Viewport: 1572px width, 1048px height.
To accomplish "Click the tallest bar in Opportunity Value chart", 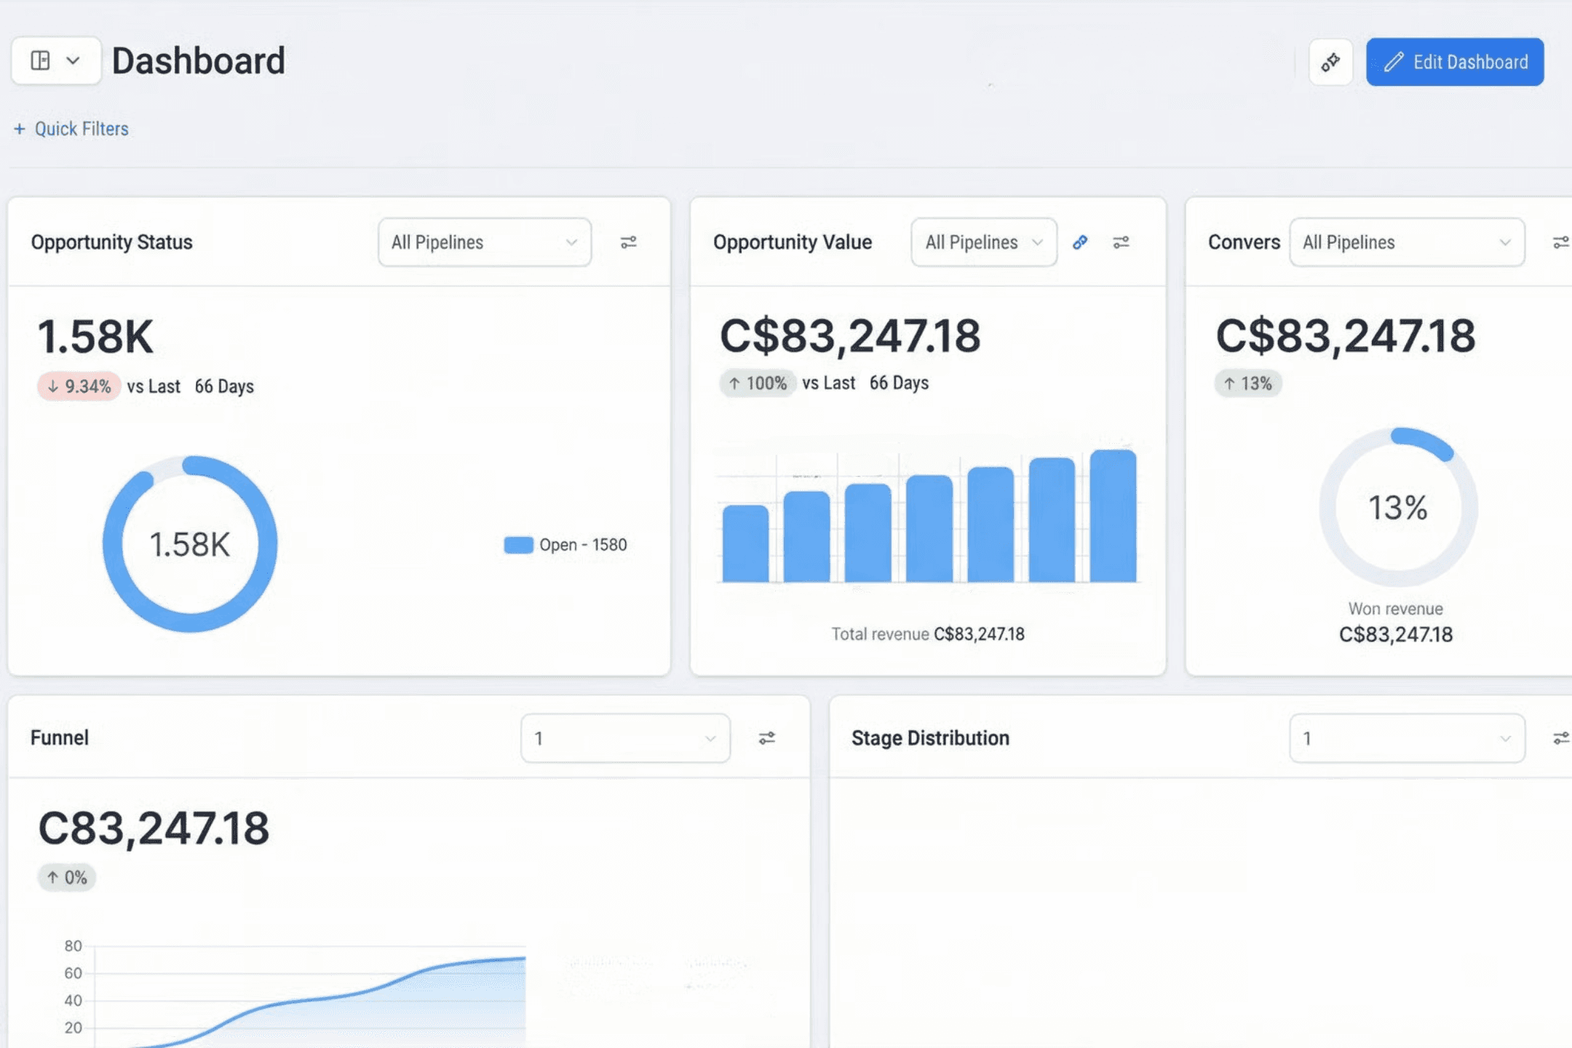I will click(x=1113, y=515).
